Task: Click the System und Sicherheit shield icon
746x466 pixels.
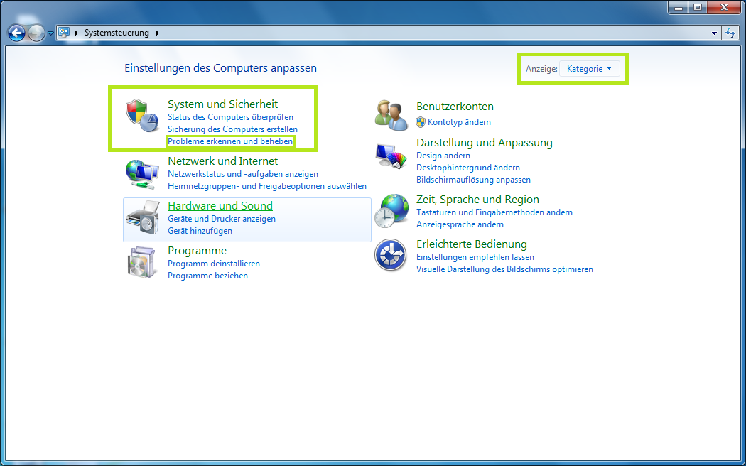Action: 142,116
